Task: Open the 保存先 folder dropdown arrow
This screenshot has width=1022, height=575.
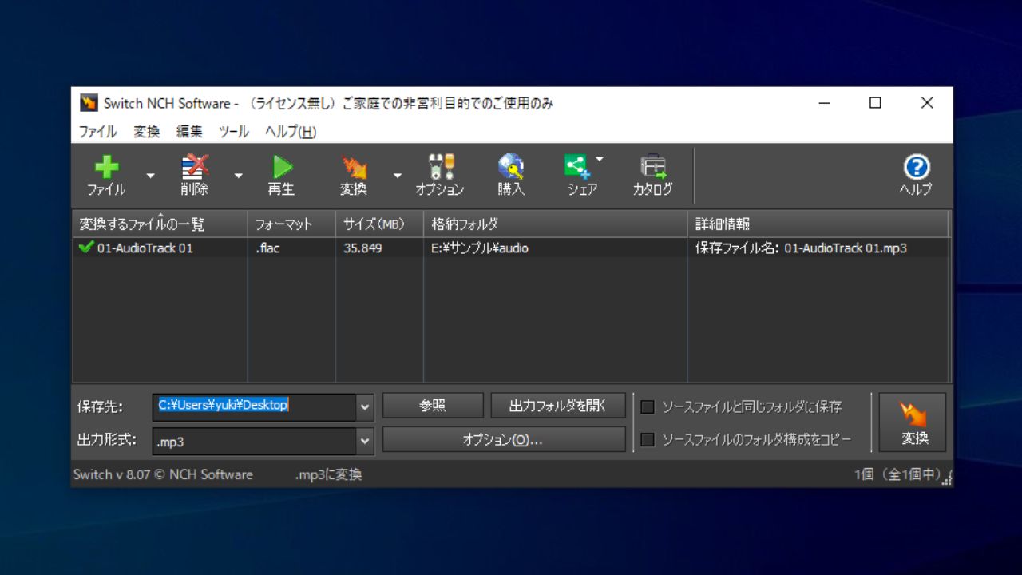Action: [365, 406]
